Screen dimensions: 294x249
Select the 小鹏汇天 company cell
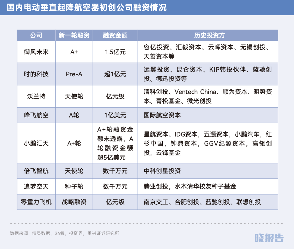click(36, 143)
